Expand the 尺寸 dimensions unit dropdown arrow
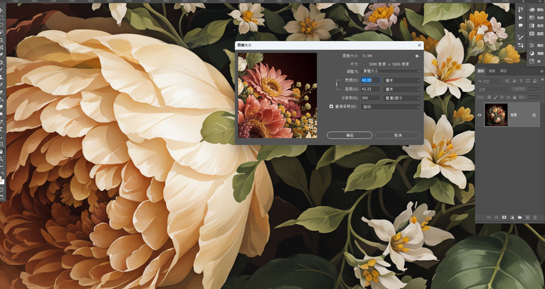 364,64
